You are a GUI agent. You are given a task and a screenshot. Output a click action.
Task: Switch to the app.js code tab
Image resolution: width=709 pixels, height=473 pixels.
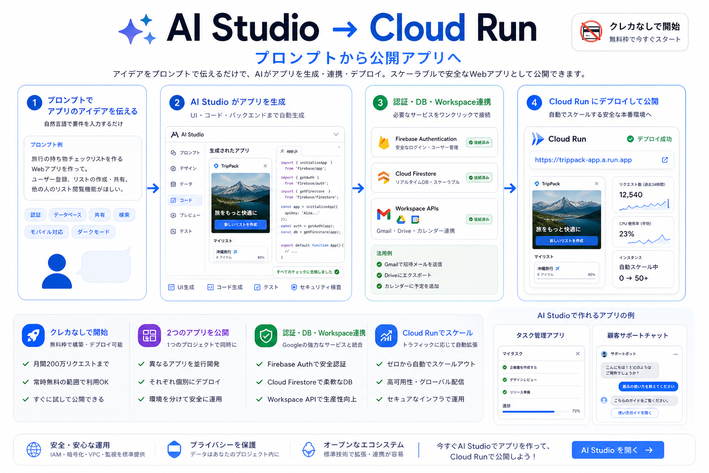coord(289,151)
